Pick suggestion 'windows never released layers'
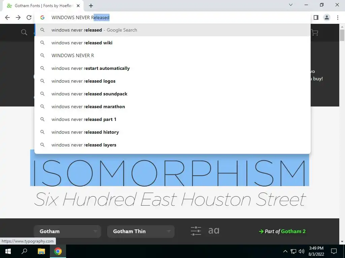Viewport: 345px width, 258px height. 172,145
